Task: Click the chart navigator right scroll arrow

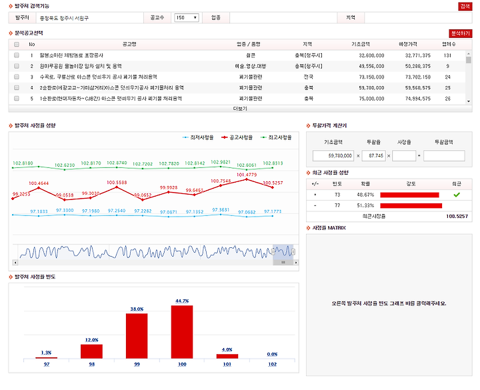Action: [x=296, y=263]
